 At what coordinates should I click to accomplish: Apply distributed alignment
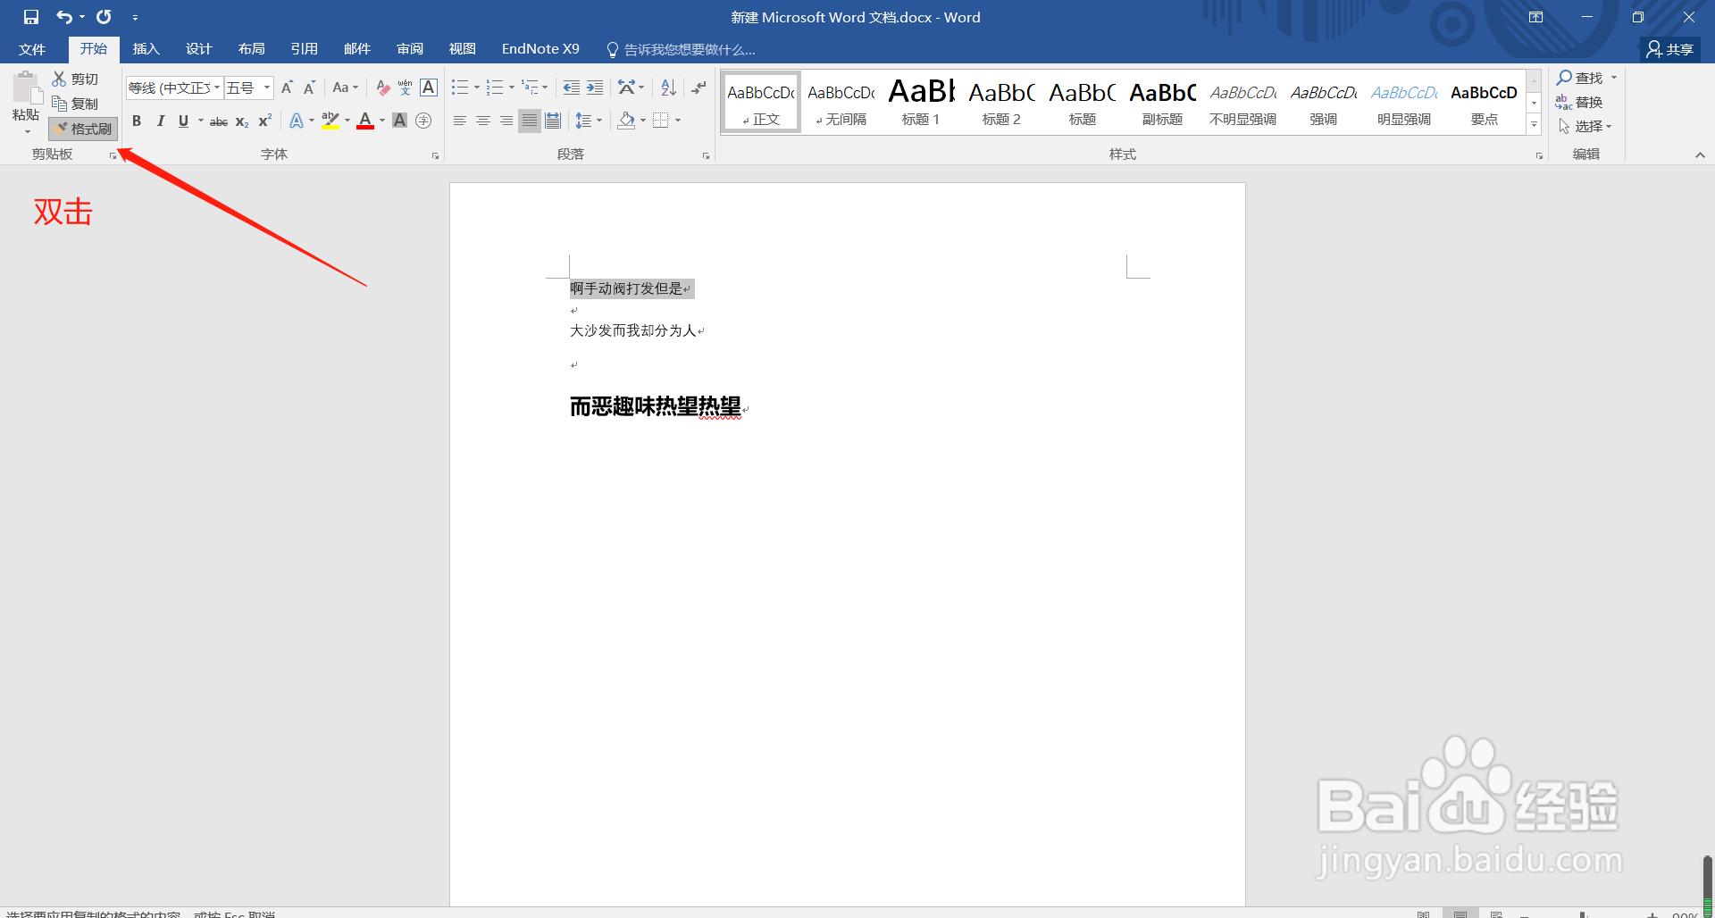pyautogui.click(x=553, y=121)
